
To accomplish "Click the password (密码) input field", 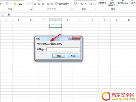I will click(63, 49).
